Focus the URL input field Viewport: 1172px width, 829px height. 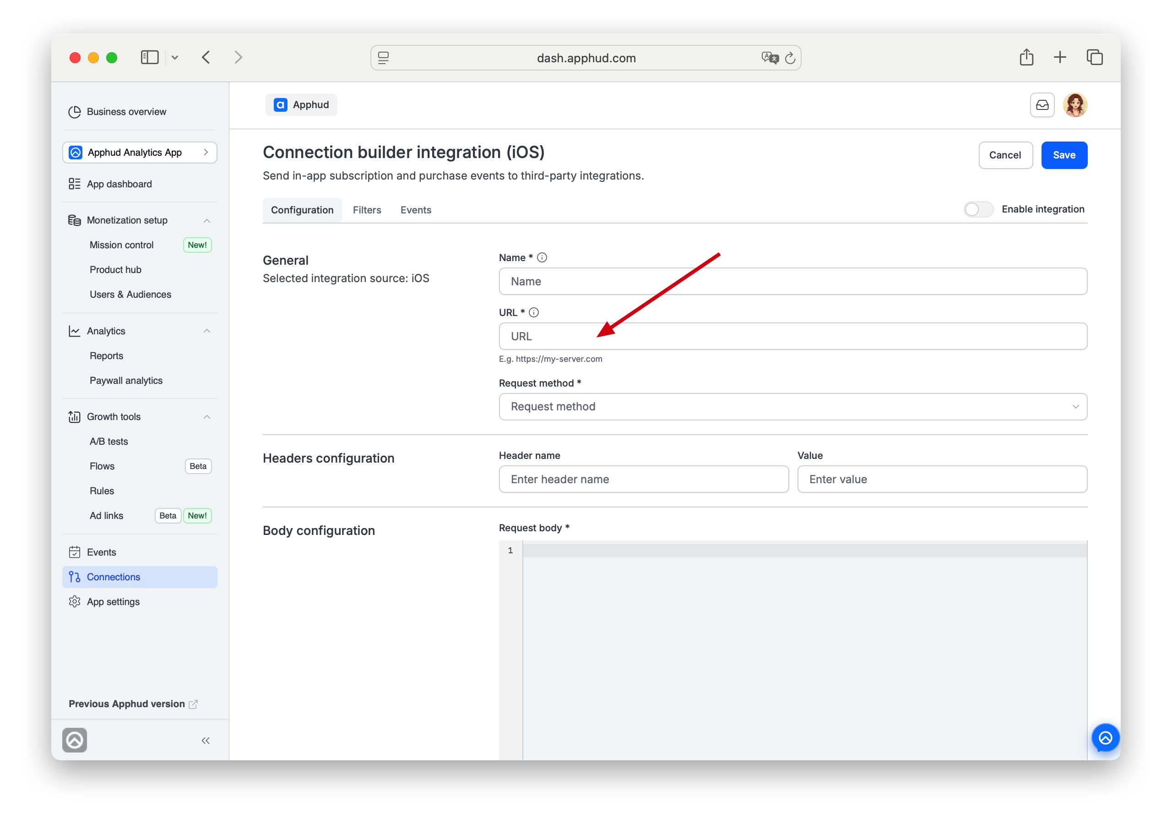click(x=793, y=336)
